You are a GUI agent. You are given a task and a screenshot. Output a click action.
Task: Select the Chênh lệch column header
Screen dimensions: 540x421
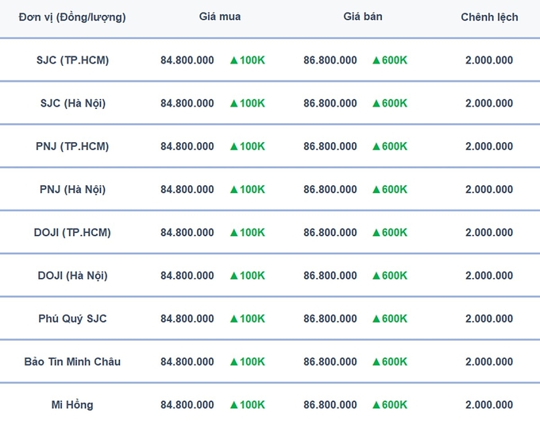(489, 17)
